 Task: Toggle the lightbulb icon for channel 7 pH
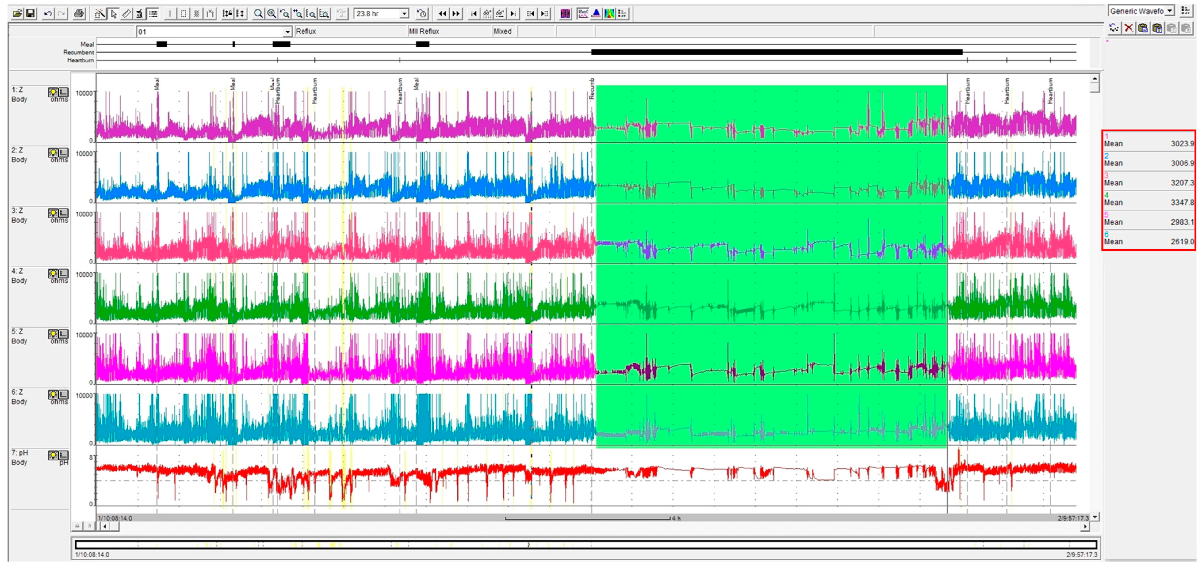53,455
